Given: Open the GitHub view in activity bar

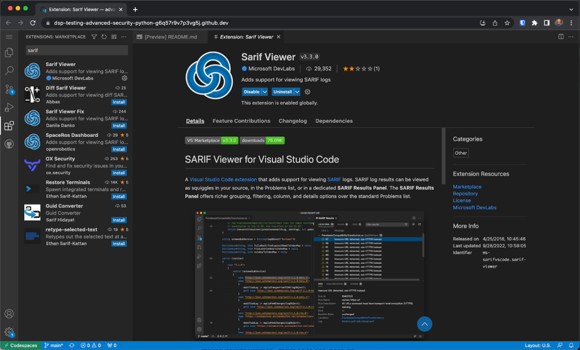Looking at the screenshot, I should (9, 144).
